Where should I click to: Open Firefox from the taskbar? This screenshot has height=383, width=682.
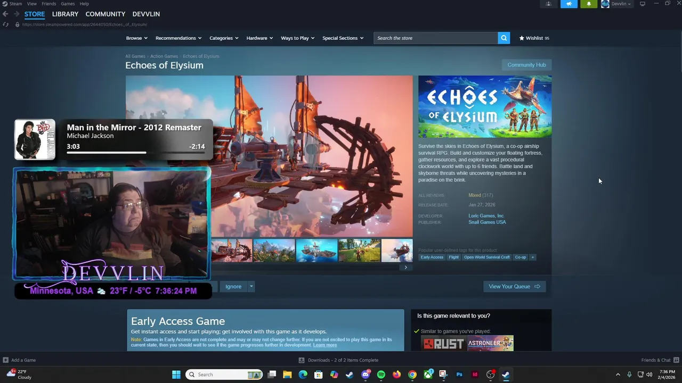pos(396,374)
